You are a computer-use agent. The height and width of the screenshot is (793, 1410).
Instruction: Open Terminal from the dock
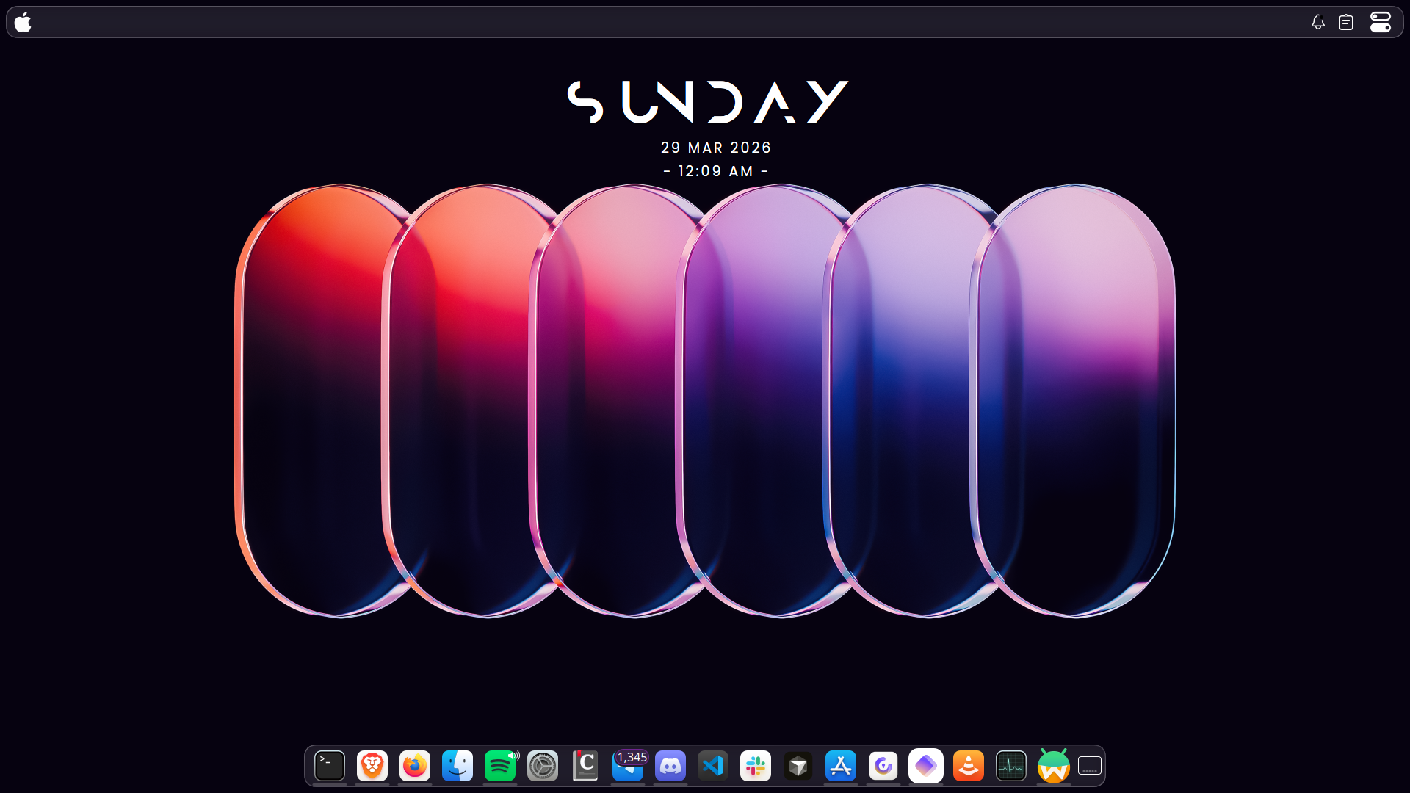329,766
